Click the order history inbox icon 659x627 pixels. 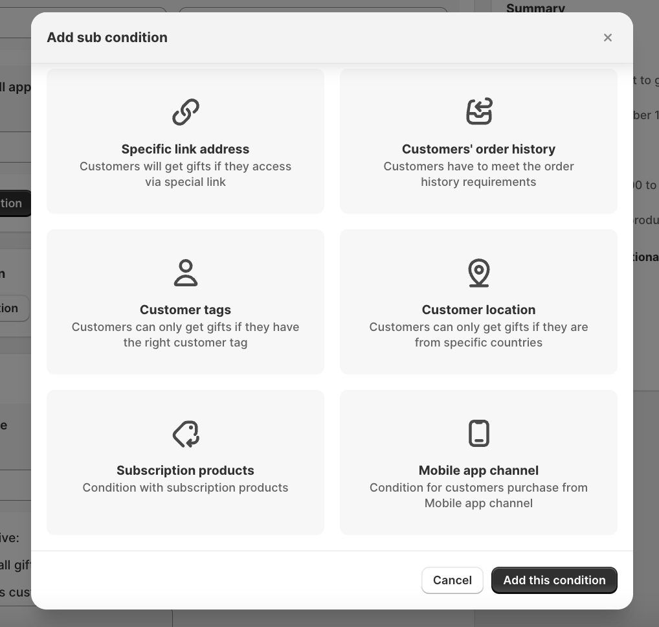point(478,111)
